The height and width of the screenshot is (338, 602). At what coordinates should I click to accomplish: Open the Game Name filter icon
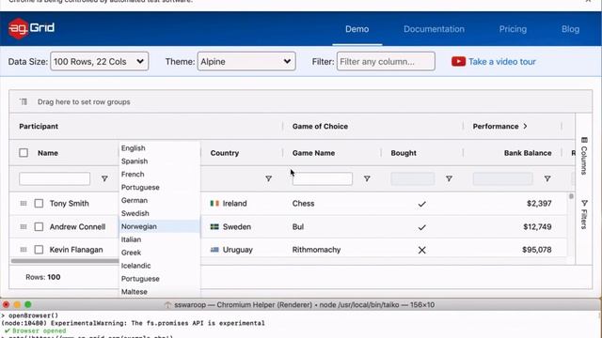pyautogui.click(x=367, y=179)
